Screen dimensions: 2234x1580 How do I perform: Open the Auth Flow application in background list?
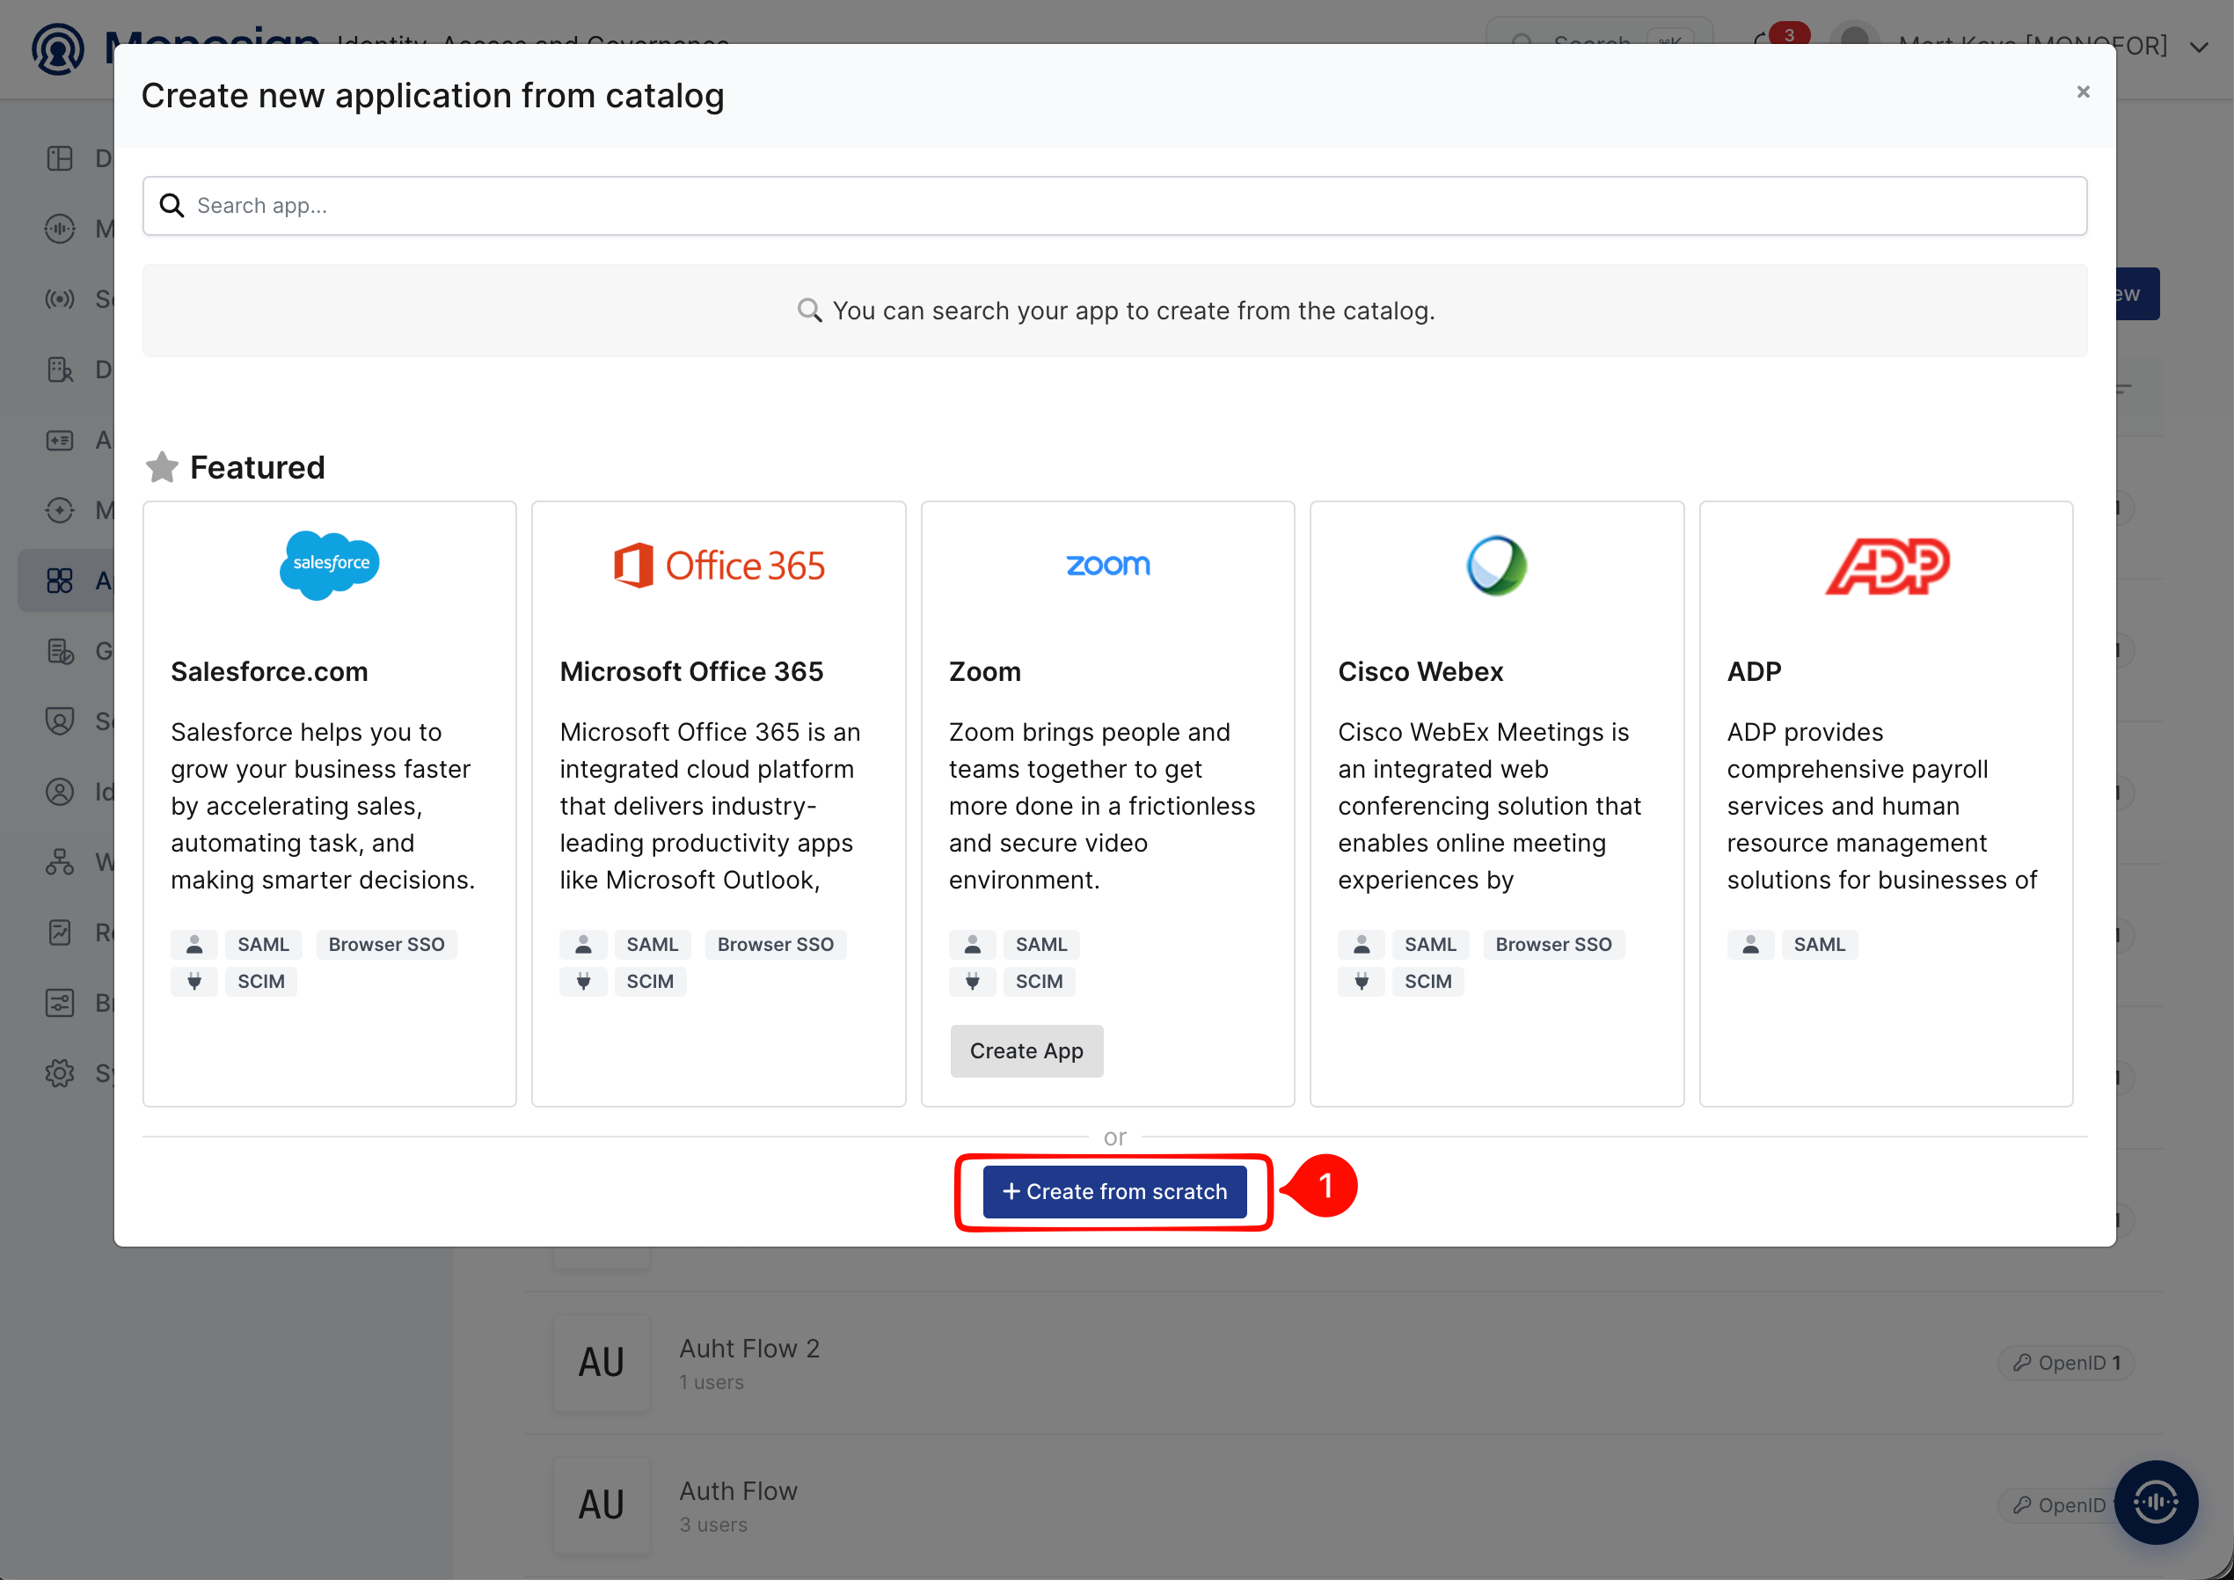(739, 1490)
